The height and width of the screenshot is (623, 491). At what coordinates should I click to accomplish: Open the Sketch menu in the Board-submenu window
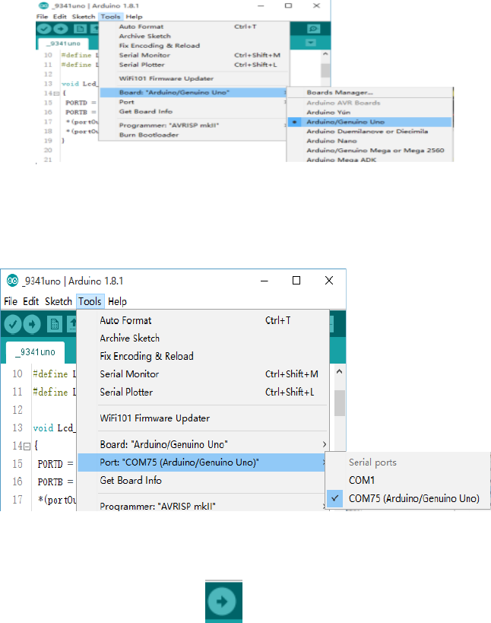(84, 17)
